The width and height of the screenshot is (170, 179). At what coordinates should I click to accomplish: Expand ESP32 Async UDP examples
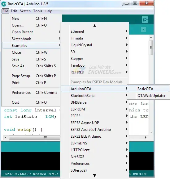pos(95,123)
